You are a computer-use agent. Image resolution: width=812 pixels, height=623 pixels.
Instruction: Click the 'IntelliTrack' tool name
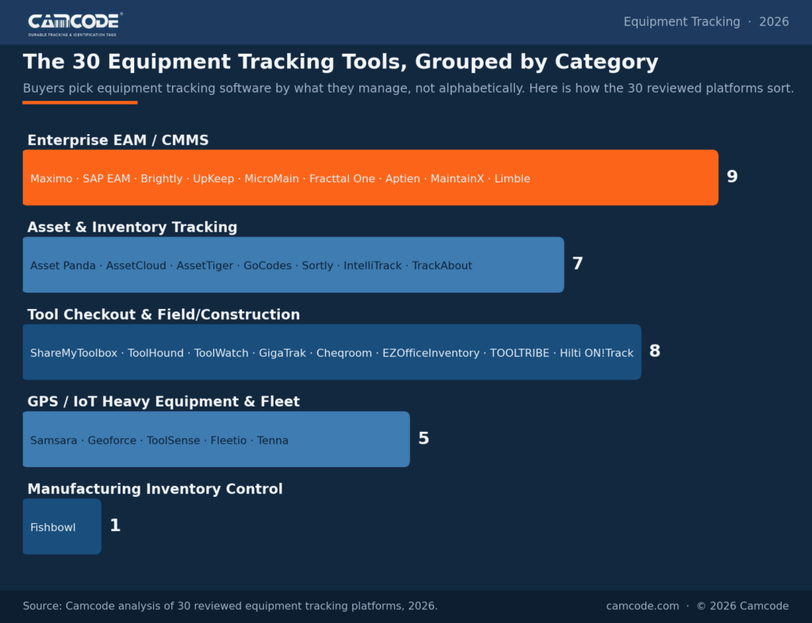point(373,266)
